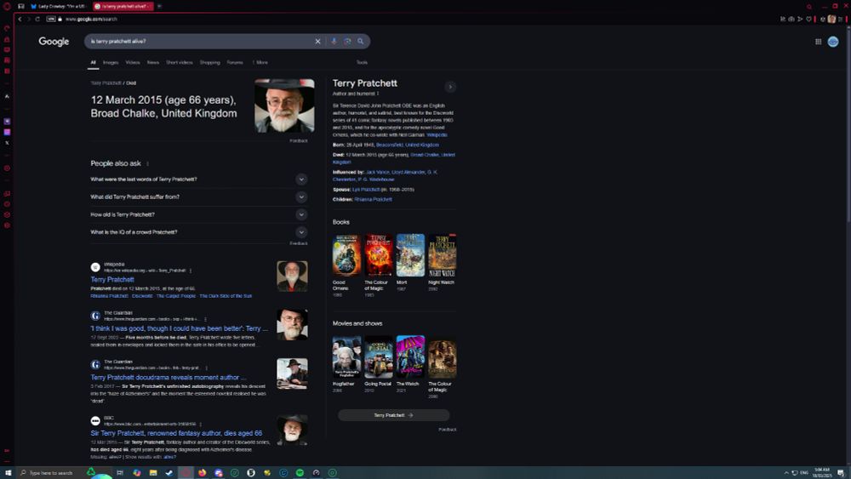Open the Good Omens book cover
Viewport: 851px width, 479px height.
pos(346,255)
